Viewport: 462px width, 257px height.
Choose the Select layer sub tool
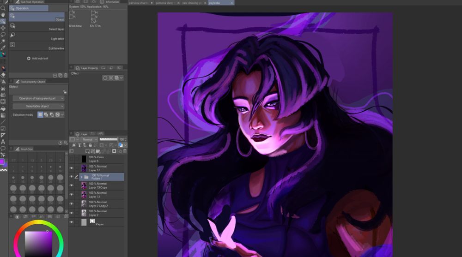point(37,26)
